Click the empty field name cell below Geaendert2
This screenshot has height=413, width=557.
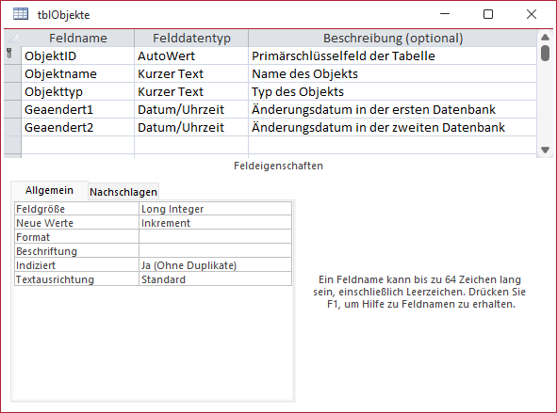pyautogui.click(x=78, y=145)
